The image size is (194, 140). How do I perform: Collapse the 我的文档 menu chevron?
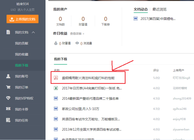pos(33,32)
